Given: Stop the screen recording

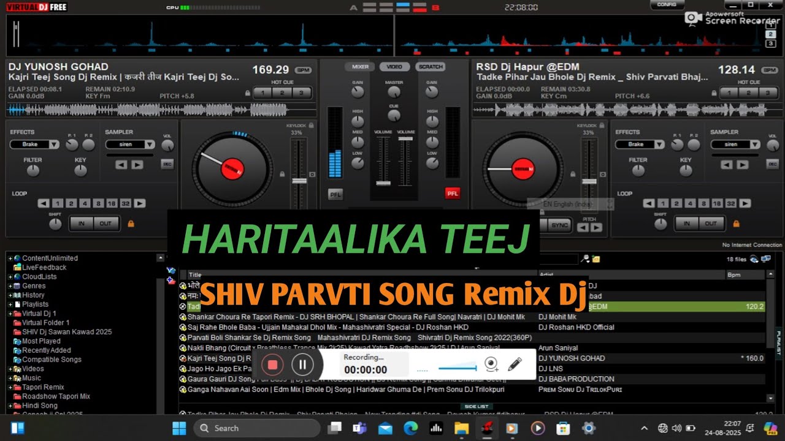Looking at the screenshot, I should pyautogui.click(x=273, y=365).
